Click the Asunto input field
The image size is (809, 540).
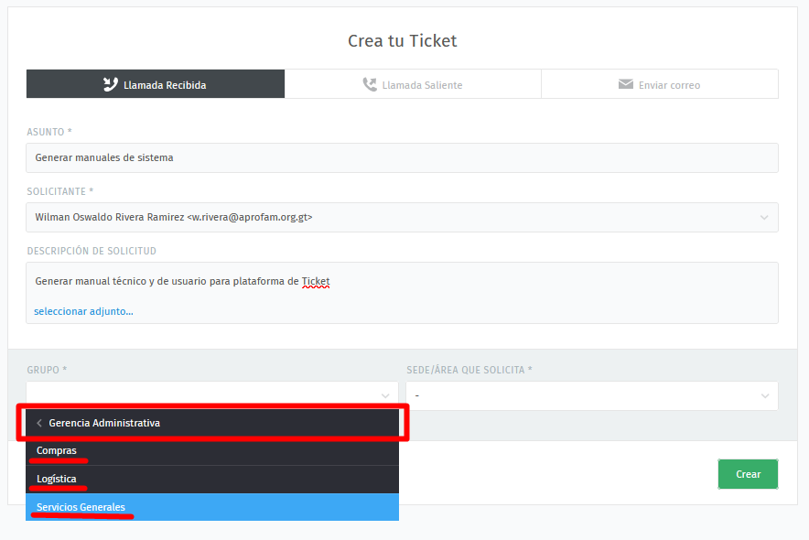(x=402, y=157)
